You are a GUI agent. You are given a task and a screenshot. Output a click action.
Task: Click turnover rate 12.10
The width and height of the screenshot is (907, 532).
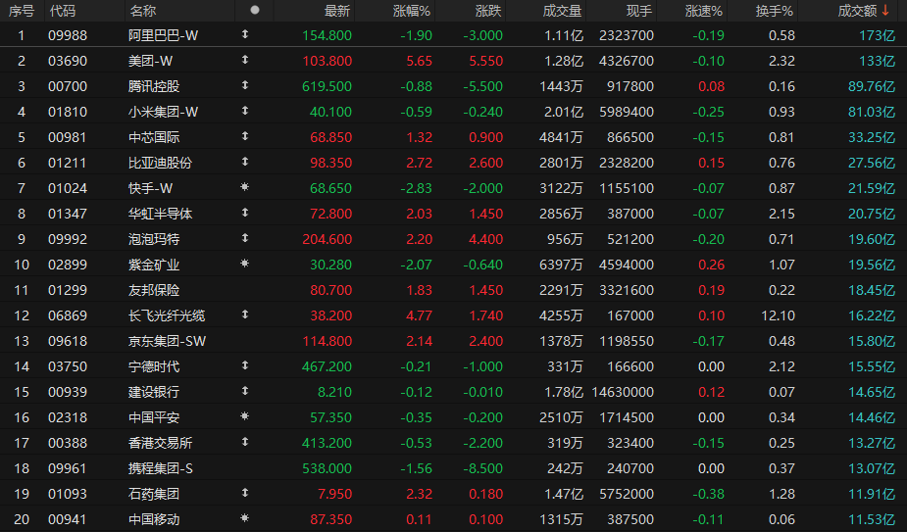point(778,315)
